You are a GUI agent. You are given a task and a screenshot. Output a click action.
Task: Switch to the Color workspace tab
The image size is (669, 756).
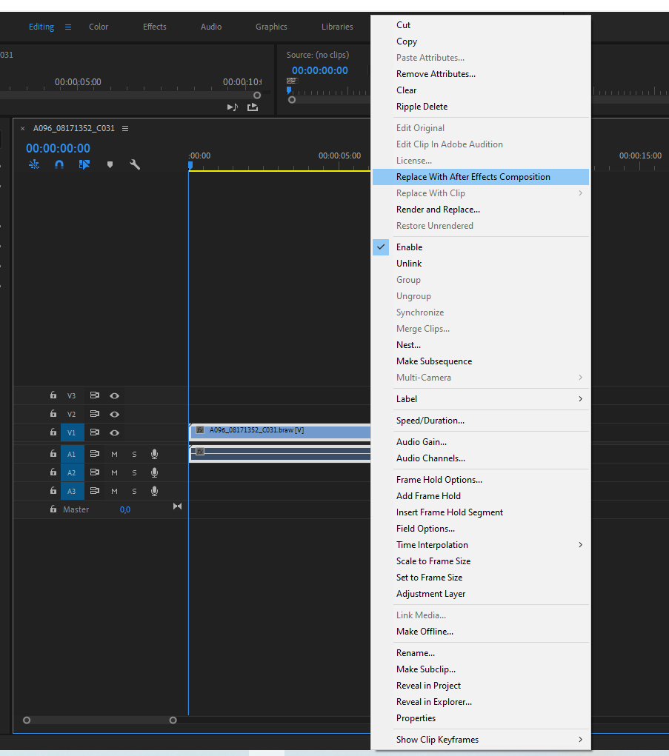(x=99, y=27)
